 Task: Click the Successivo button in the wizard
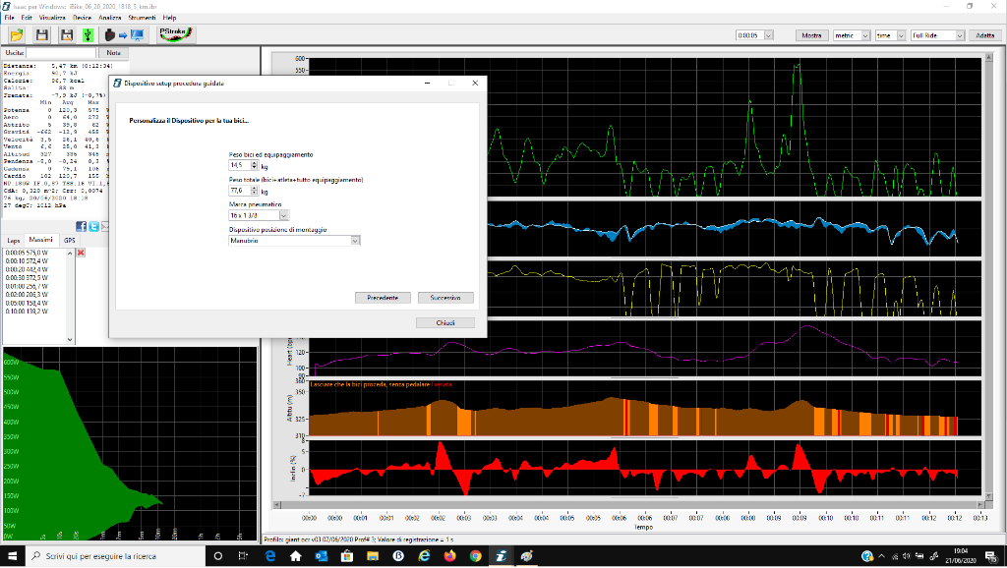pos(445,297)
